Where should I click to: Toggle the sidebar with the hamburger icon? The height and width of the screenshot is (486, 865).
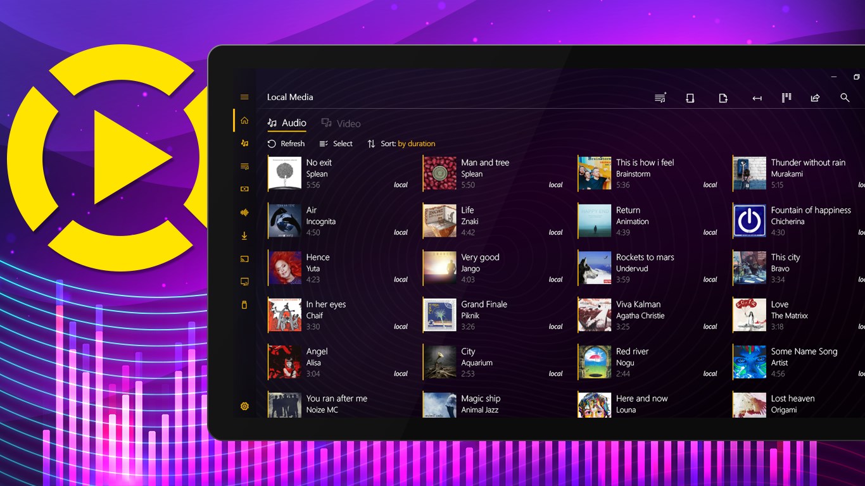pyautogui.click(x=244, y=96)
